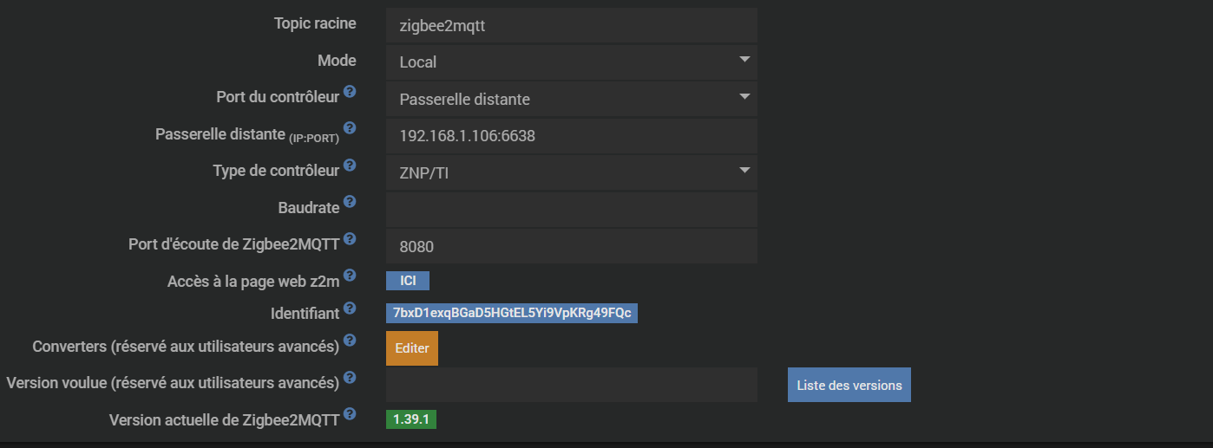1213x448 pixels.
Task: Expand the Port du contrôleur dropdown
Action: (571, 99)
